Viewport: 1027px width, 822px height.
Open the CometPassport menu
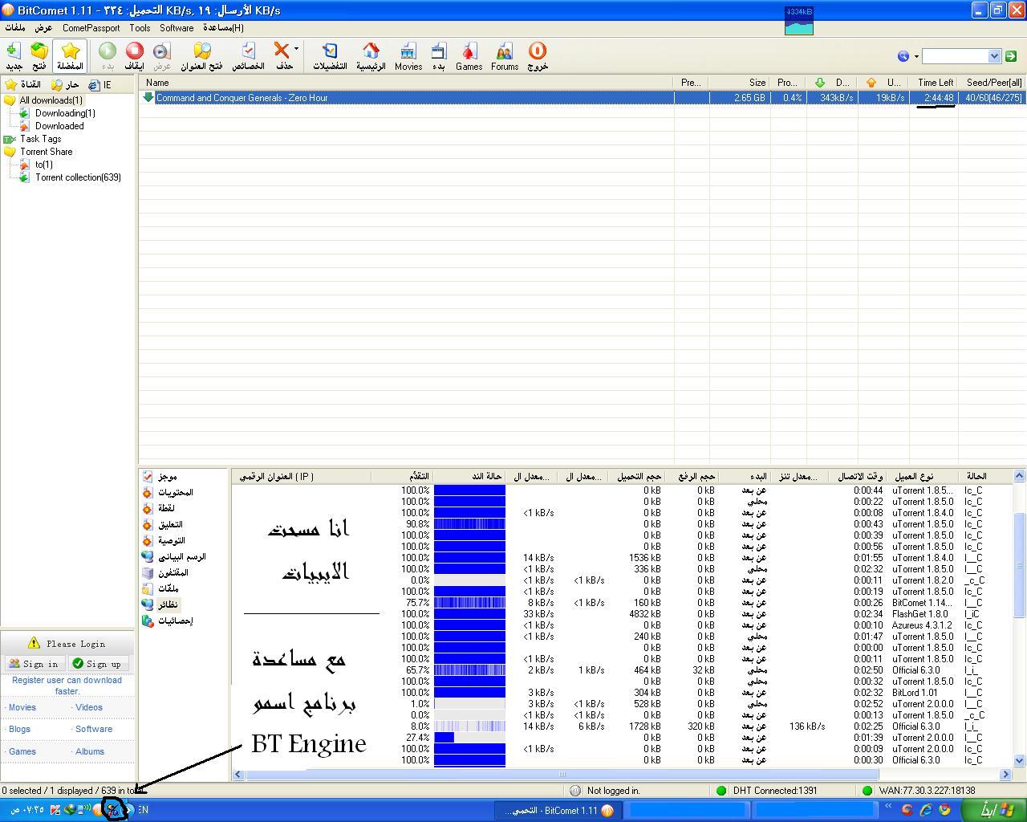coord(91,28)
